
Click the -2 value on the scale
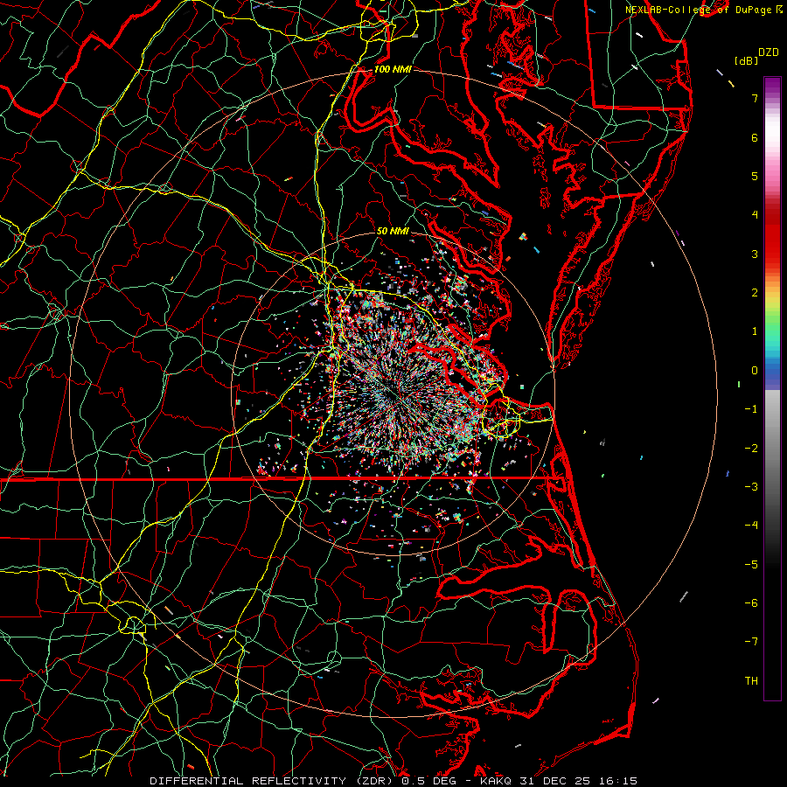pyautogui.click(x=751, y=449)
